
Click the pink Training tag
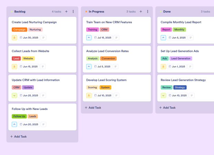pos(93,30)
